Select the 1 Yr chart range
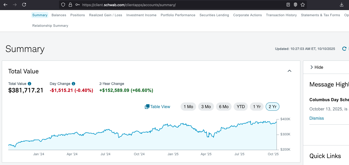349x165 pixels. click(257, 107)
